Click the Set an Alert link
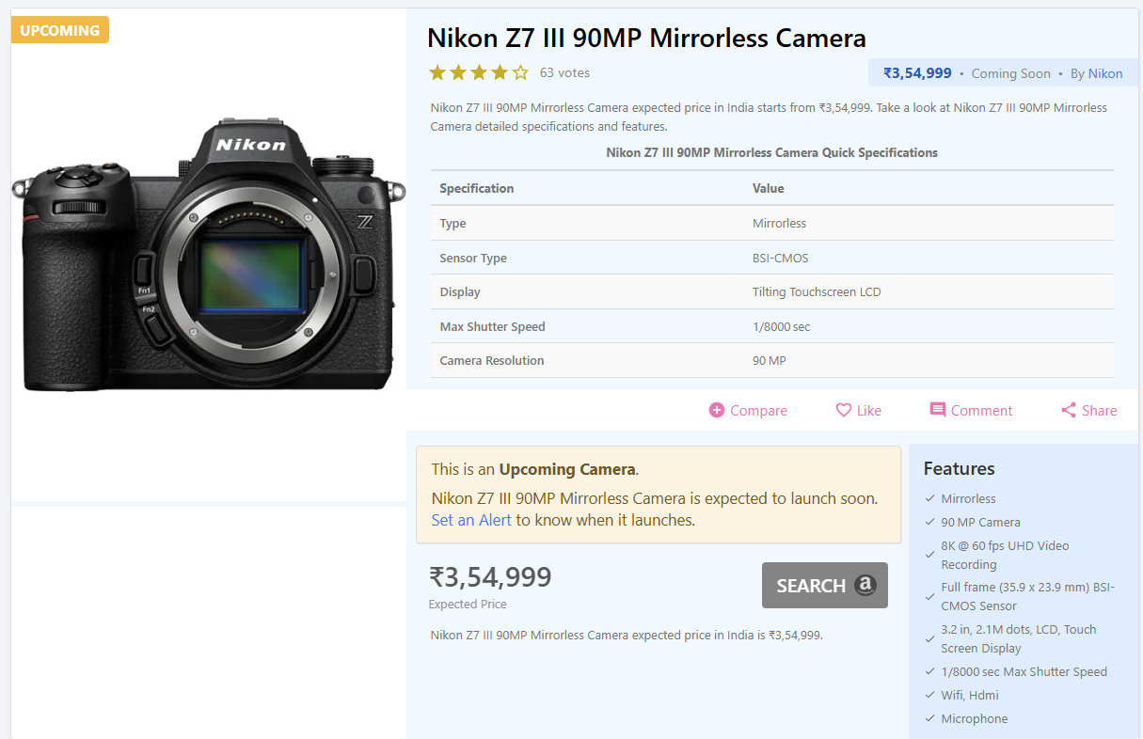This screenshot has width=1143, height=739. coord(471,520)
